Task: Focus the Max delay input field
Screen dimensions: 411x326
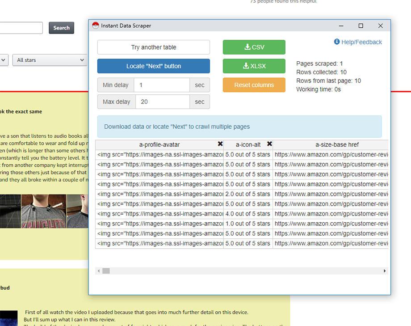Action: tap(163, 102)
